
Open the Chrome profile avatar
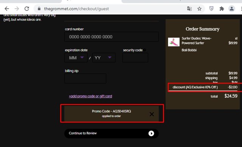click(232, 9)
